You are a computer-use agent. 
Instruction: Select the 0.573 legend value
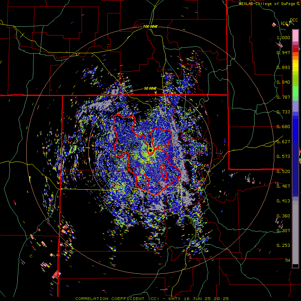point(283,157)
